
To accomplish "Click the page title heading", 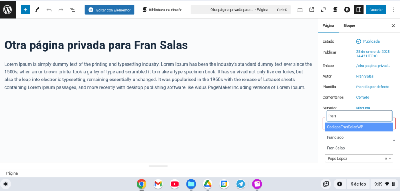I will pyautogui.click(x=96, y=45).
